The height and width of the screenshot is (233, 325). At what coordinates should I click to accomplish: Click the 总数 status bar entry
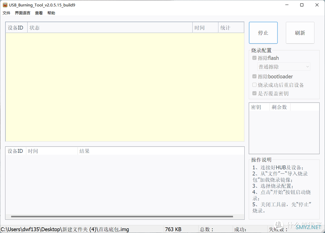pyautogui.click(x=207, y=229)
